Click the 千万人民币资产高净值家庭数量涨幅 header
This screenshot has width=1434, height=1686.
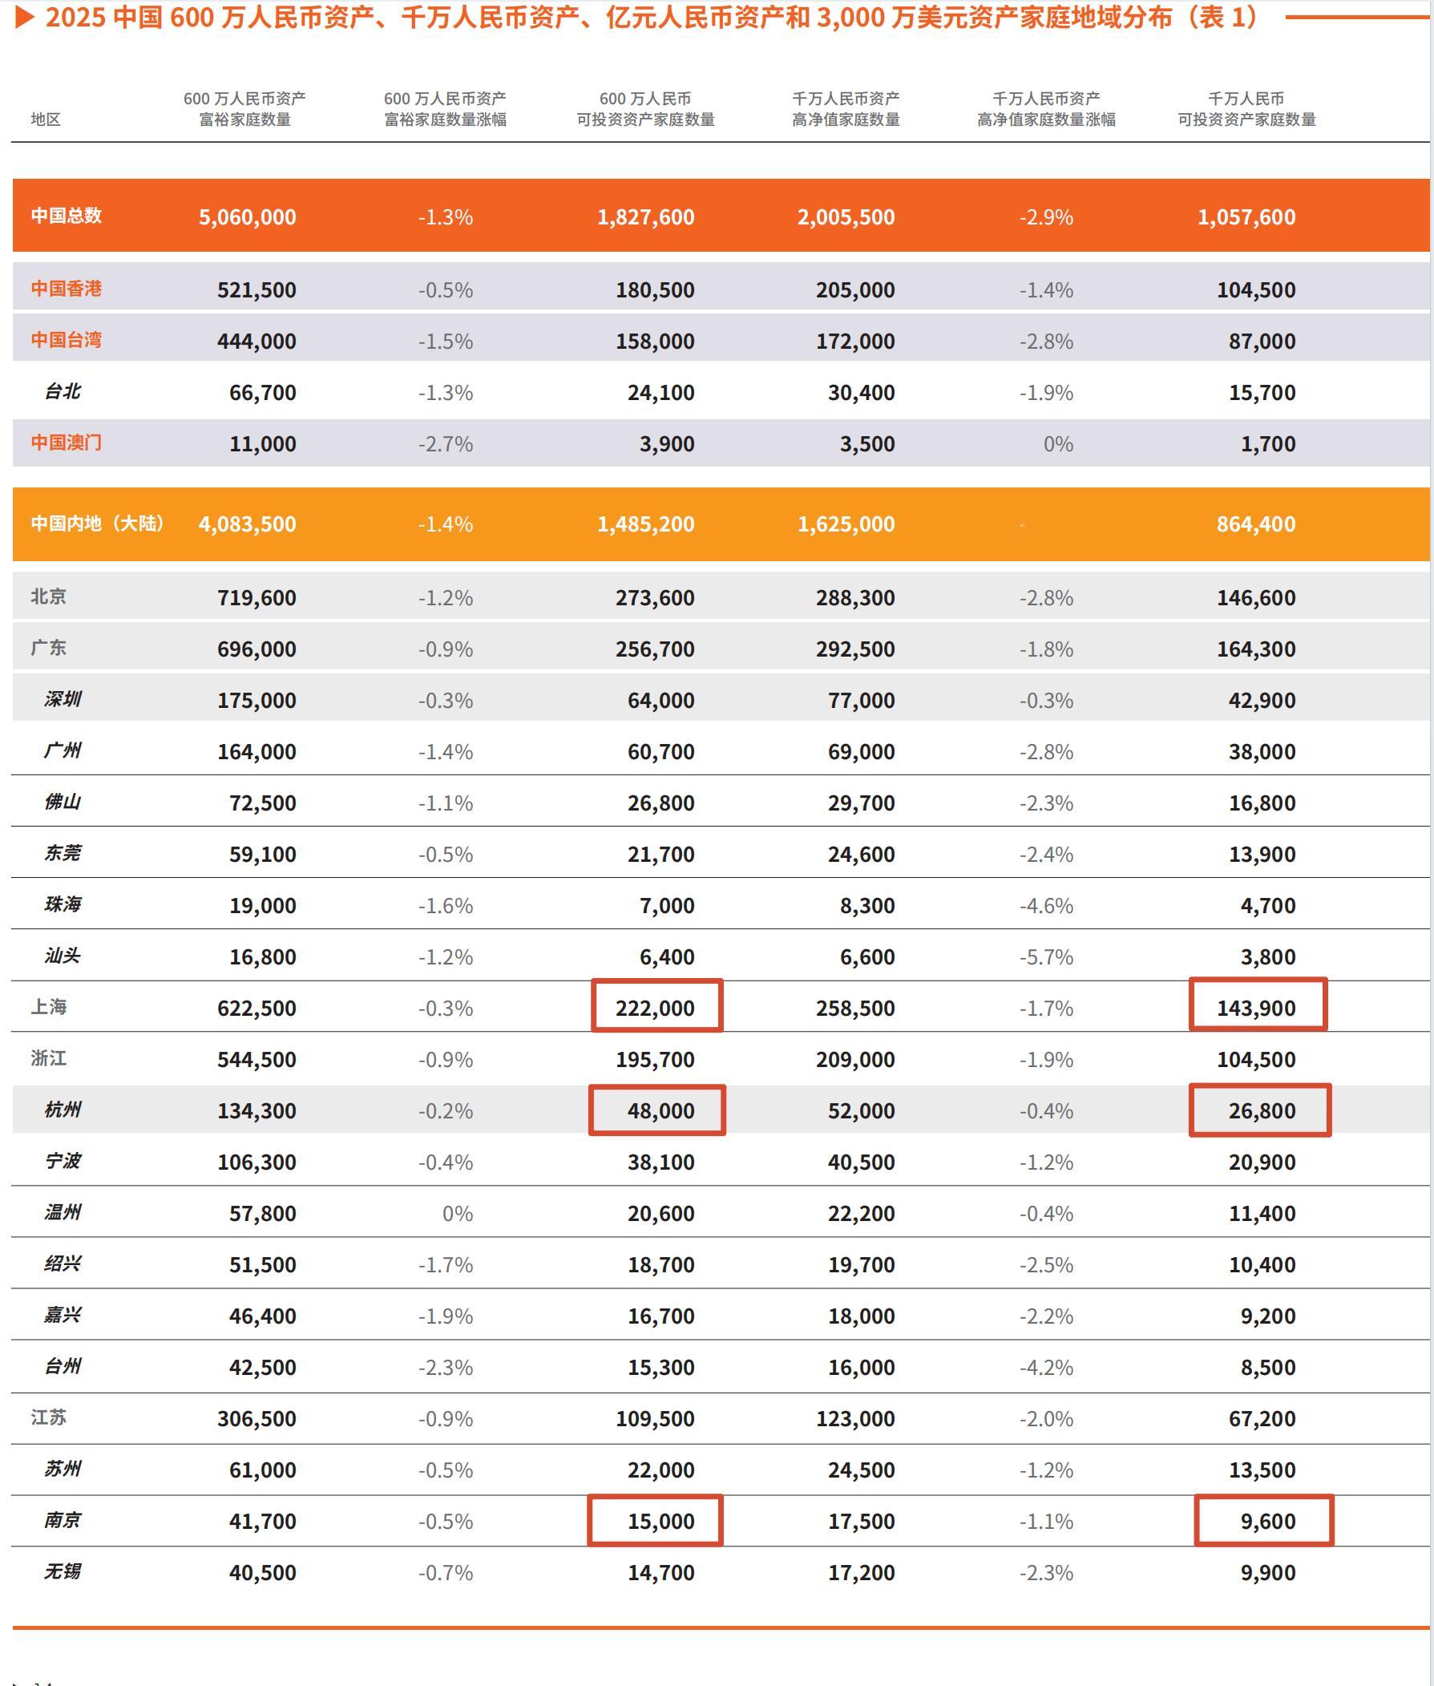[x=1046, y=109]
